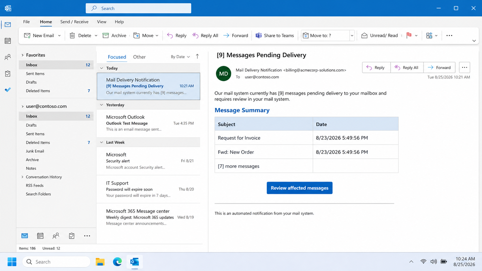Viewport: 482px width, 271px height.
Task: Click bottom navigation People icon
Action: click(x=56, y=236)
